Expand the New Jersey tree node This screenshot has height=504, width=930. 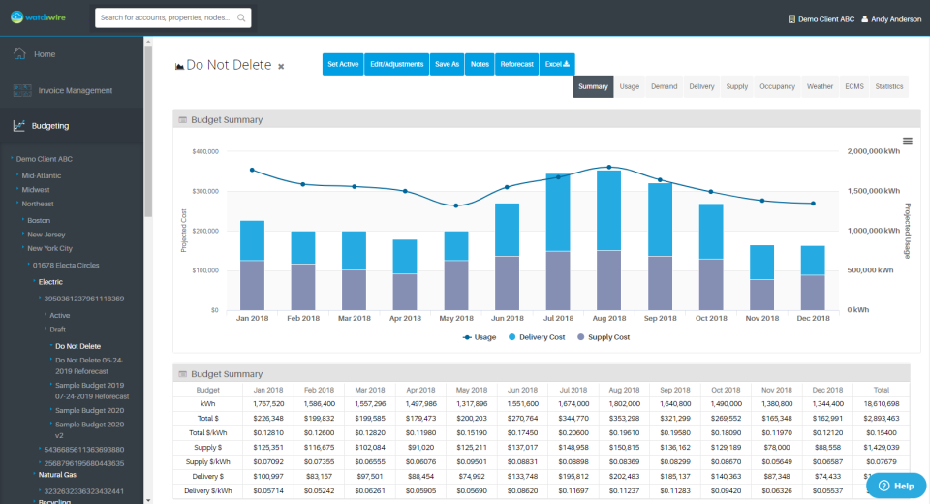click(x=23, y=234)
